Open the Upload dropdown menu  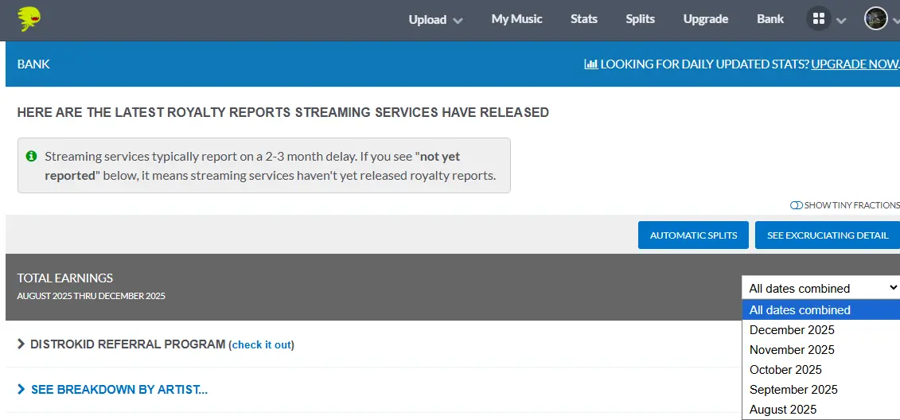(435, 20)
